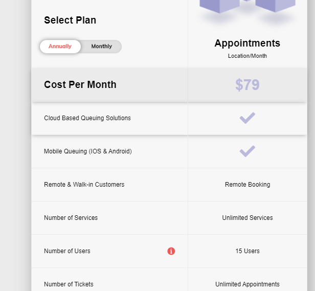Click the Remote & Walk-in Customers label
The height and width of the screenshot is (291, 315).
(x=84, y=185)
